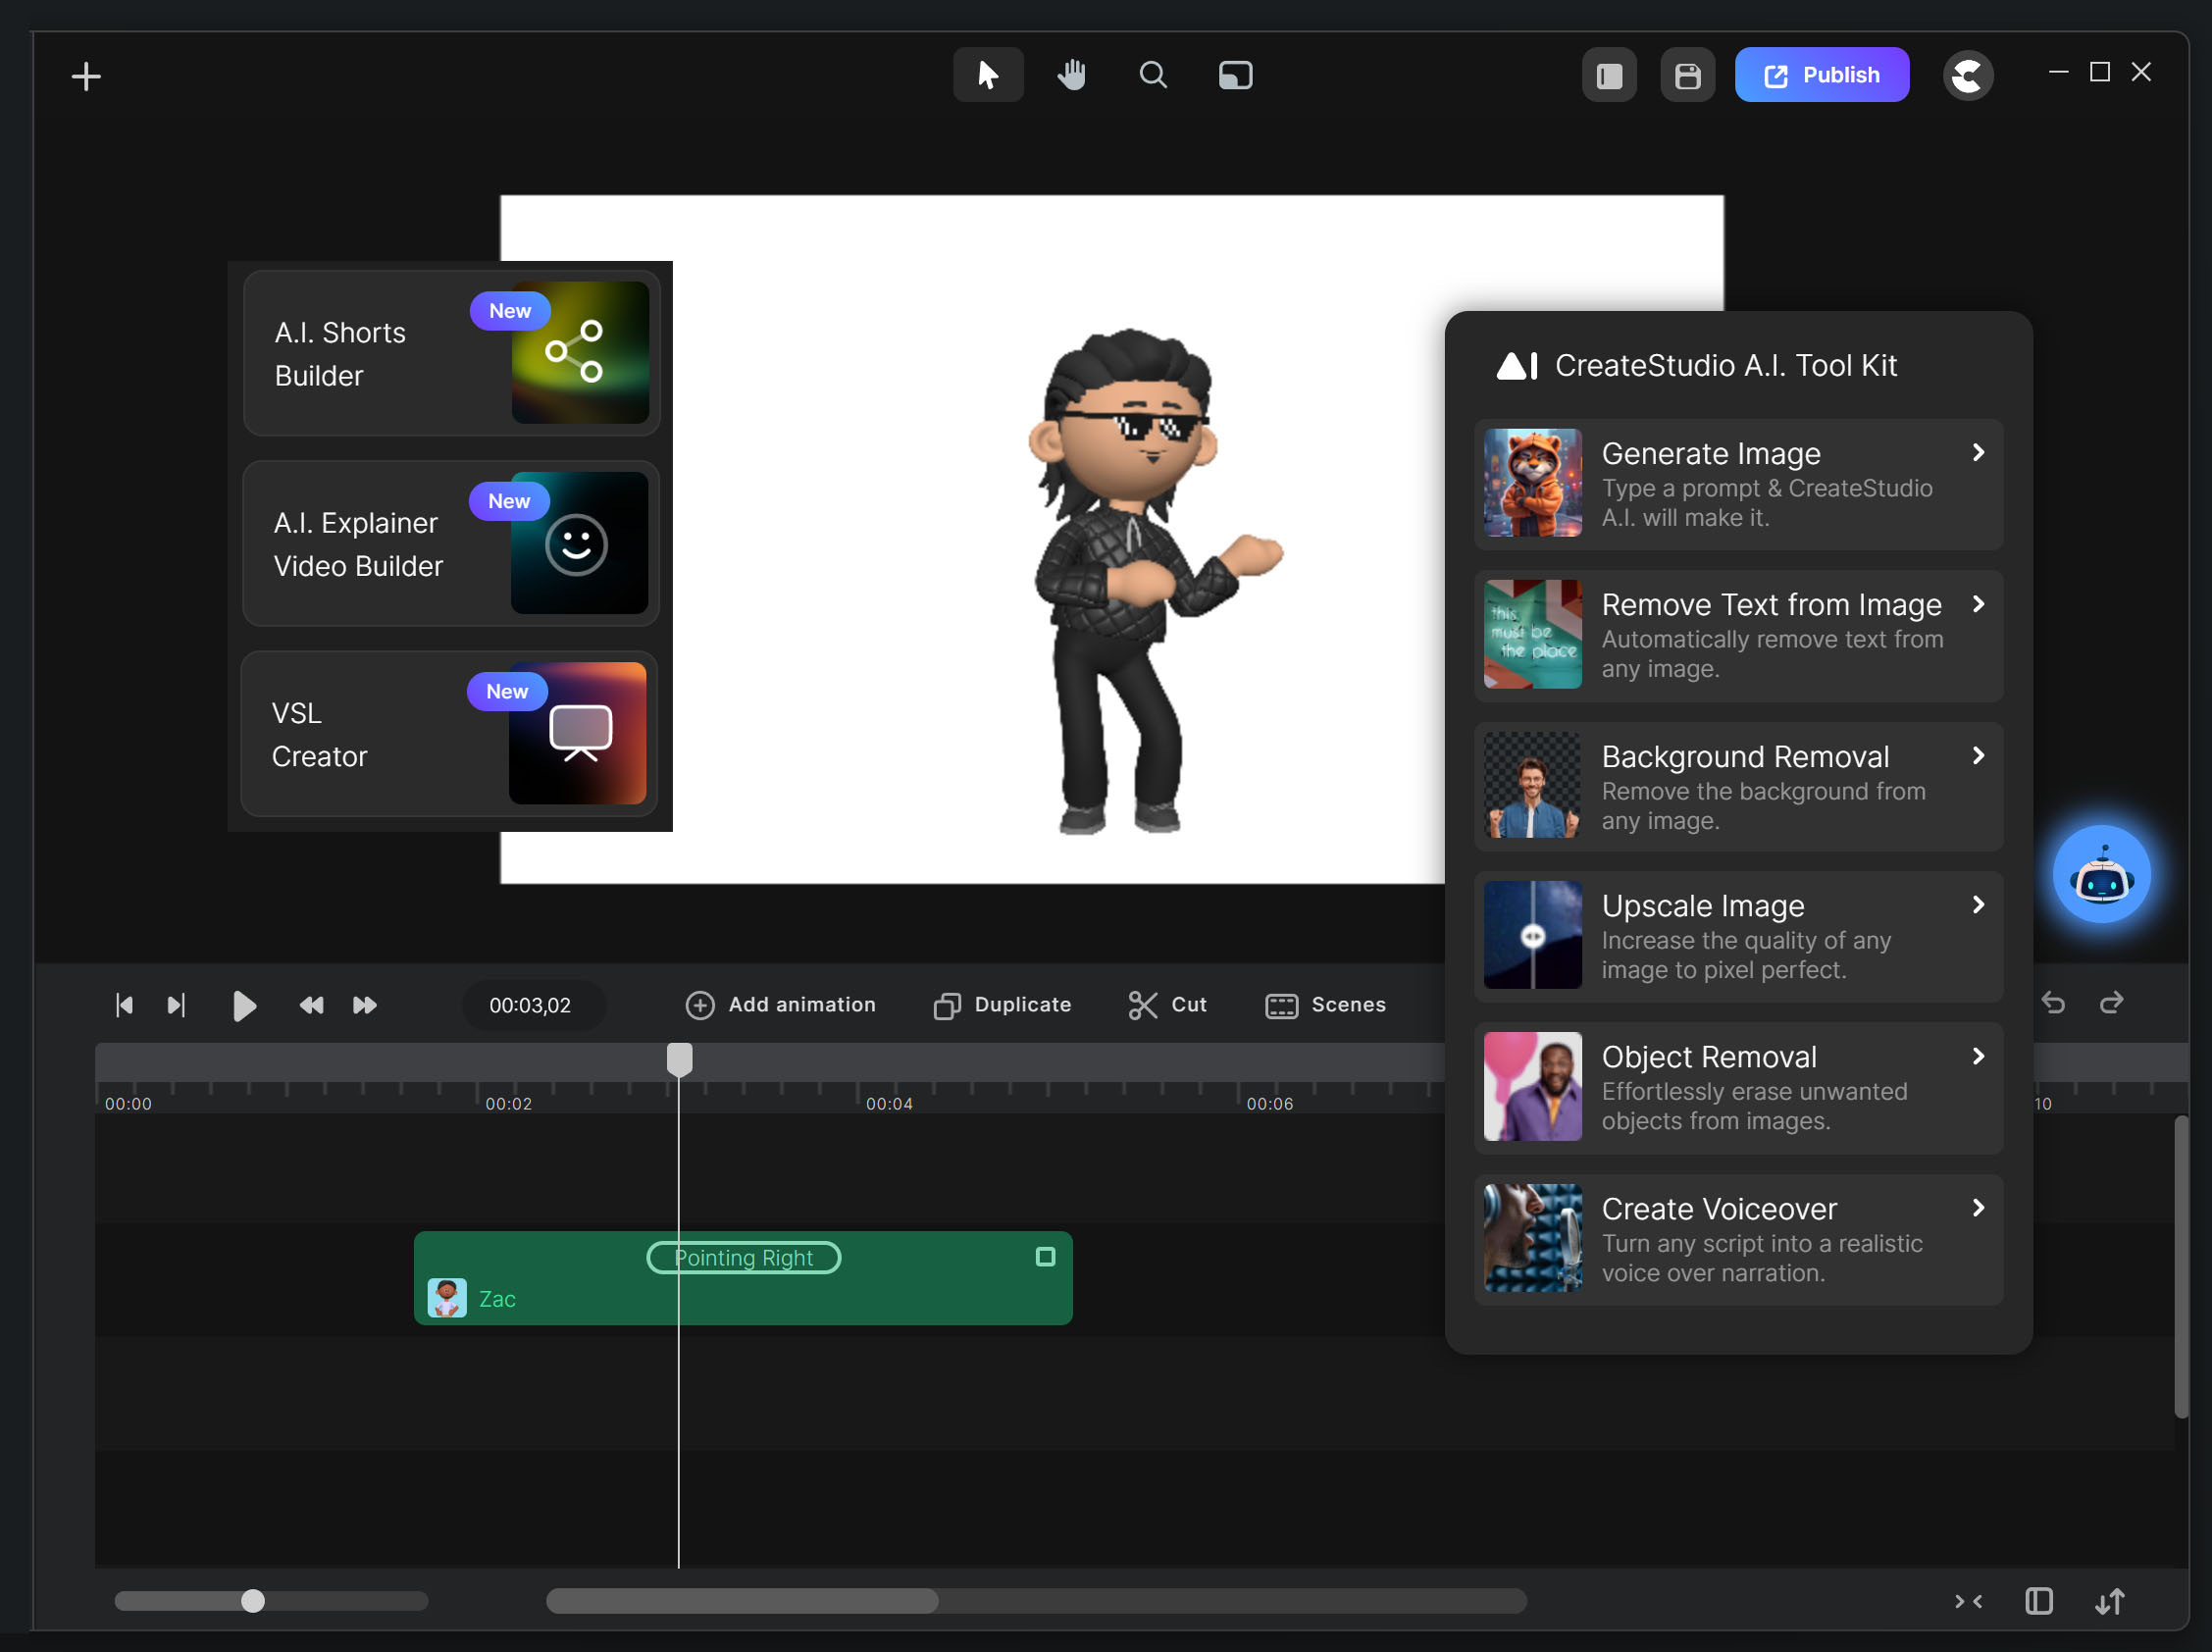Select the Pointing Right animation tag
Viewport: 2212px width, 1652px height.
tap(743, 1258)
